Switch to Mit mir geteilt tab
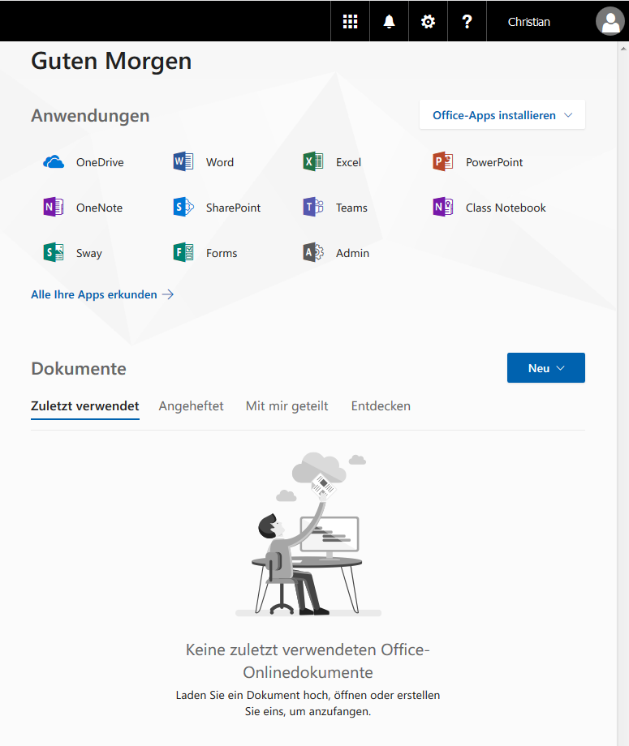This screenshot has height=746, width=629. 287,406
